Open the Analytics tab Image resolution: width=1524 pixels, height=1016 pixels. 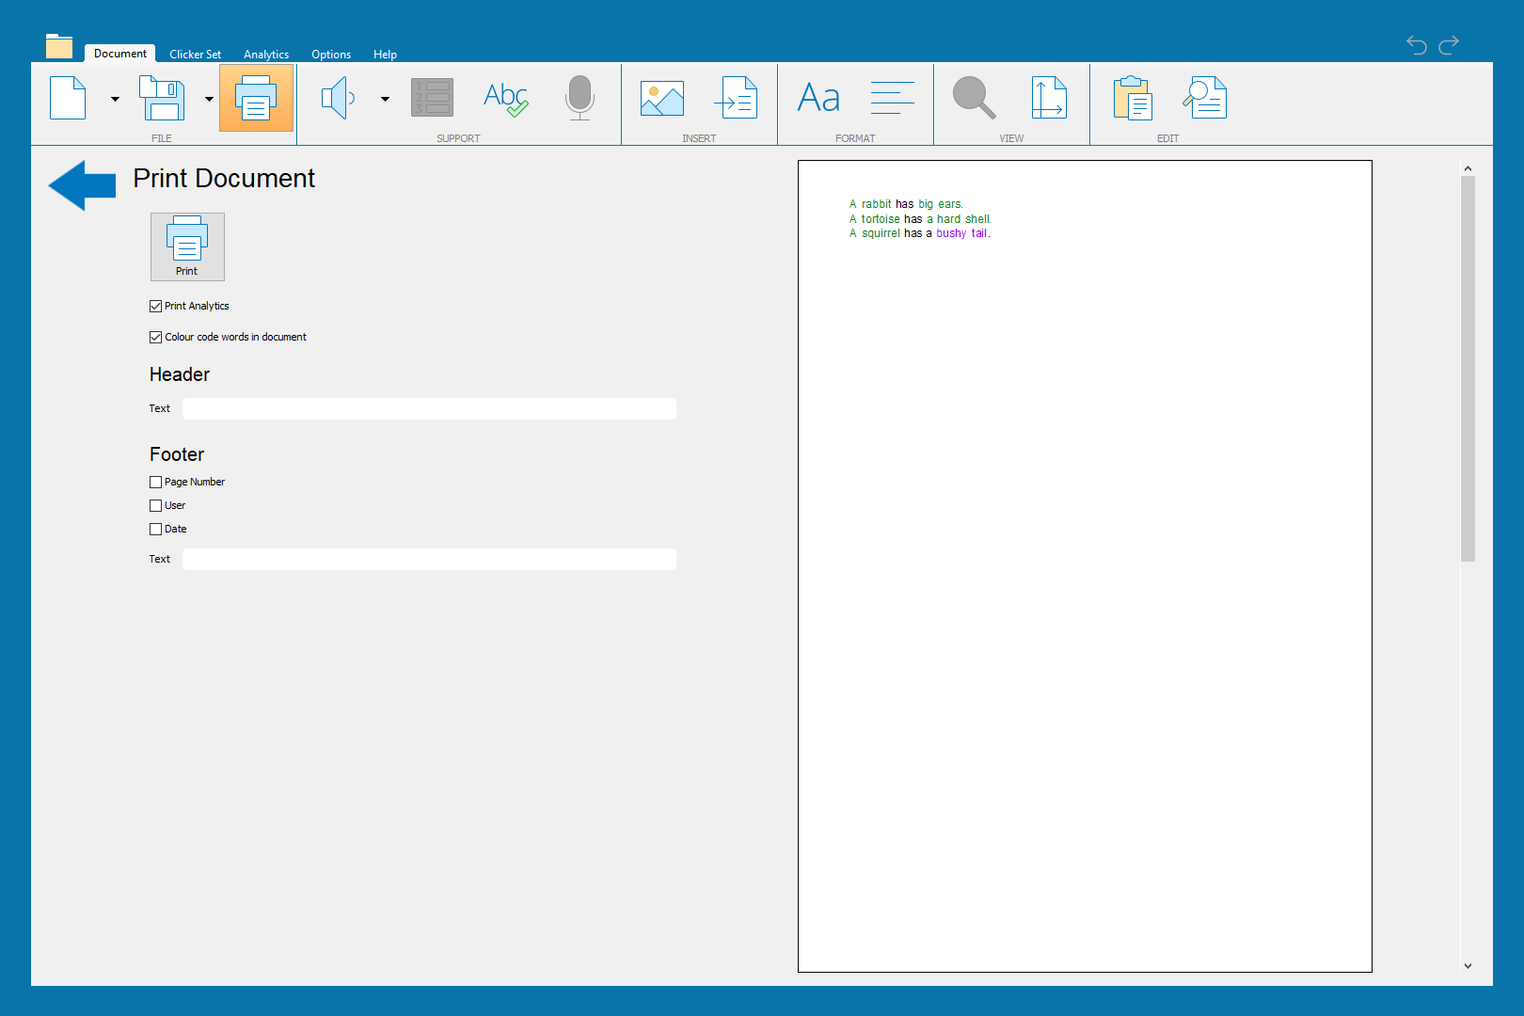coord(266,55)
